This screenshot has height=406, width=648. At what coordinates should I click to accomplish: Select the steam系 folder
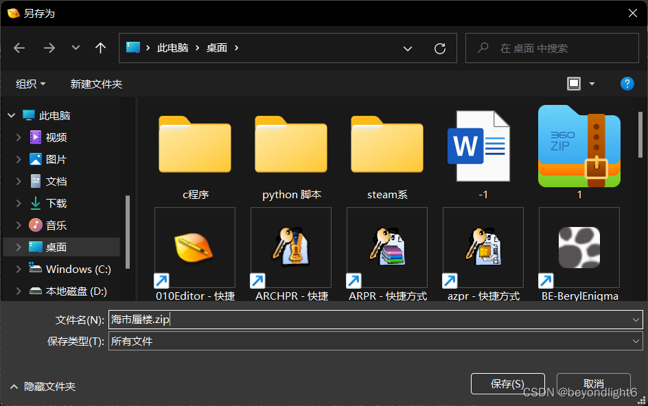coord(387,154)
